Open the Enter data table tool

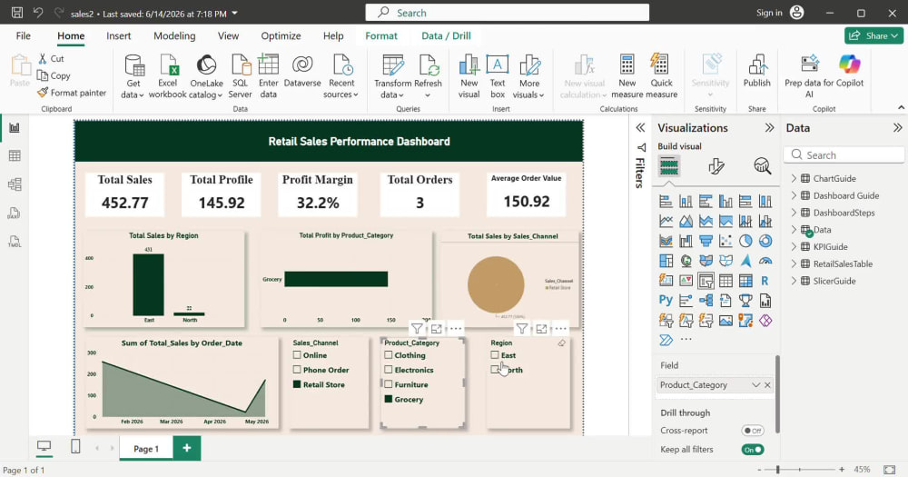tap(268, 76)
